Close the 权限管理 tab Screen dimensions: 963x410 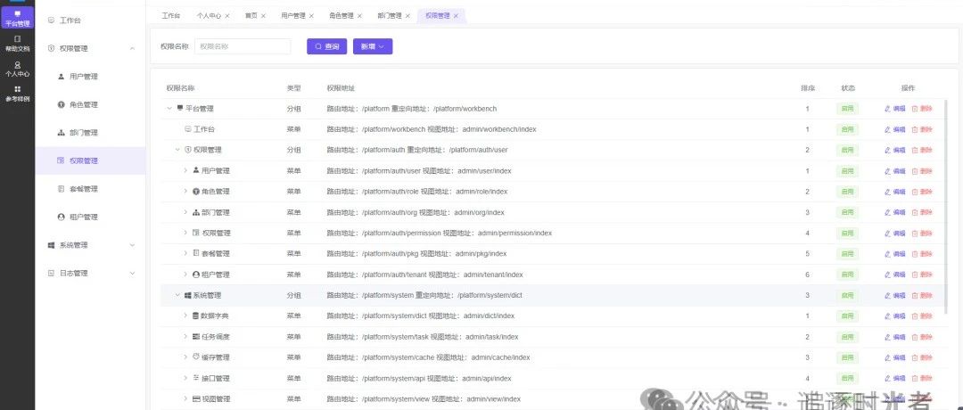[456, 16]
